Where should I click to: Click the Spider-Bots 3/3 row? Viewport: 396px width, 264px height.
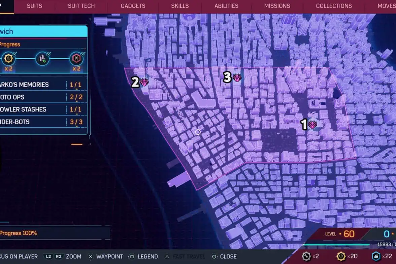coord(43,122)
